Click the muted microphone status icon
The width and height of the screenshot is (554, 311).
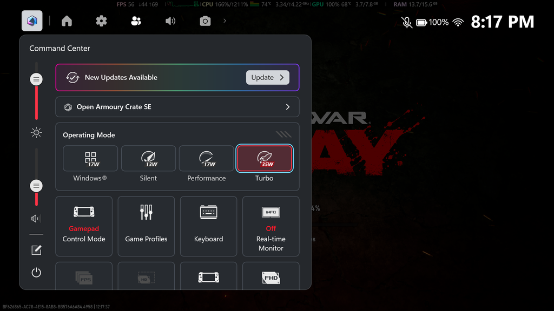pyautogui.click(x=407, y=23)
